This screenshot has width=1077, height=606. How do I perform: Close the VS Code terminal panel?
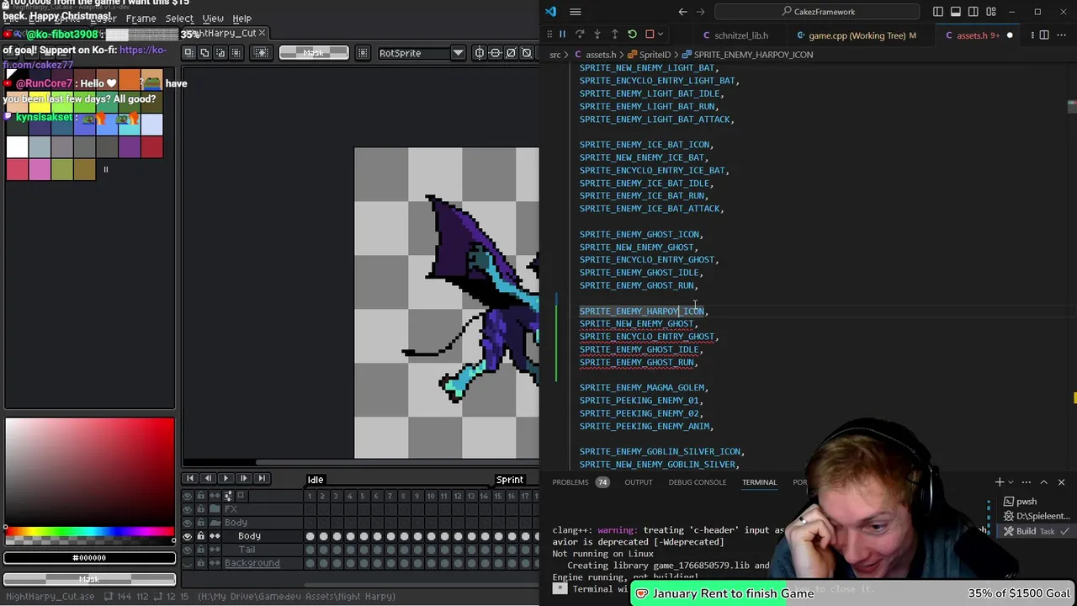point(1061,482)
